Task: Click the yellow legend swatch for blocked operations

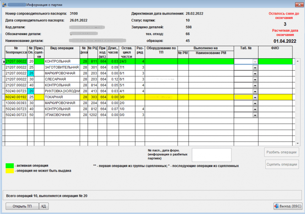Action: pos(10,171)
